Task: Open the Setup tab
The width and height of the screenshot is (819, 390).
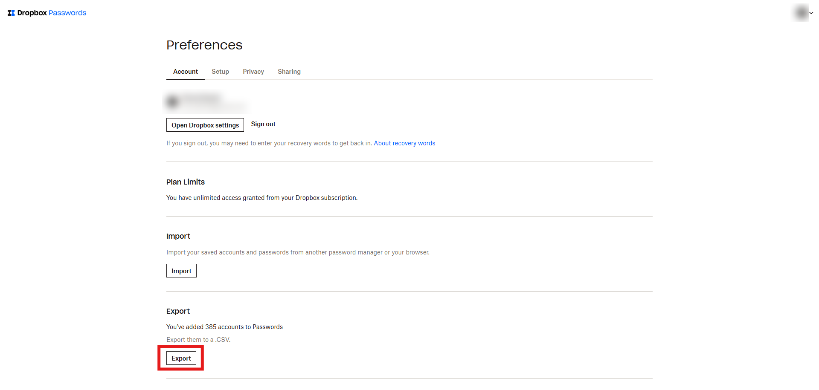Action: click(x=220, y=72)
